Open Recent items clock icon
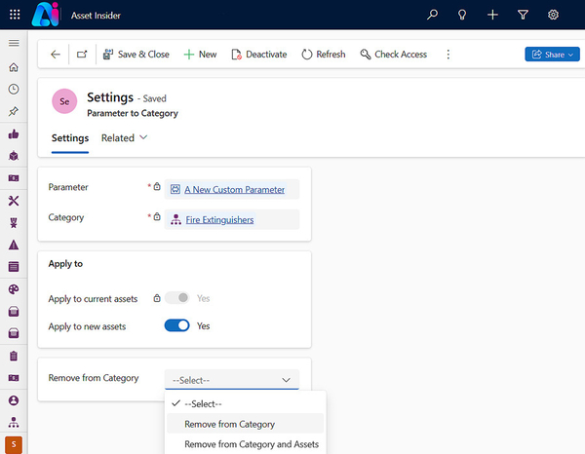585x454 pixels. click(14, 89)
